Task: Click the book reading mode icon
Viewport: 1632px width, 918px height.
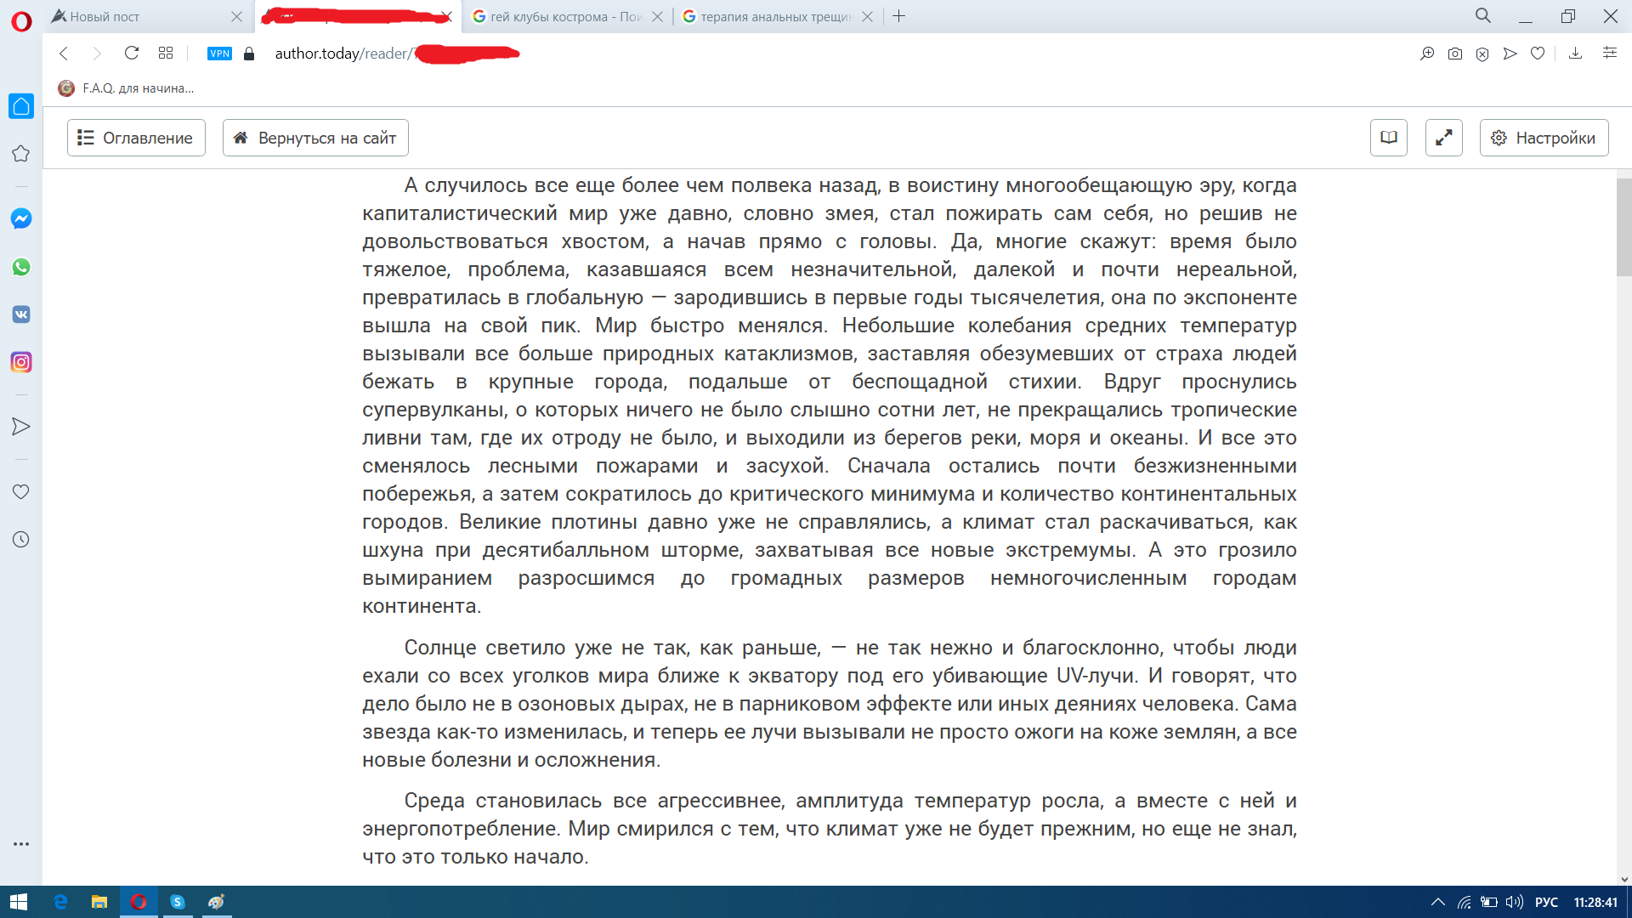Action: (1389, 138)
